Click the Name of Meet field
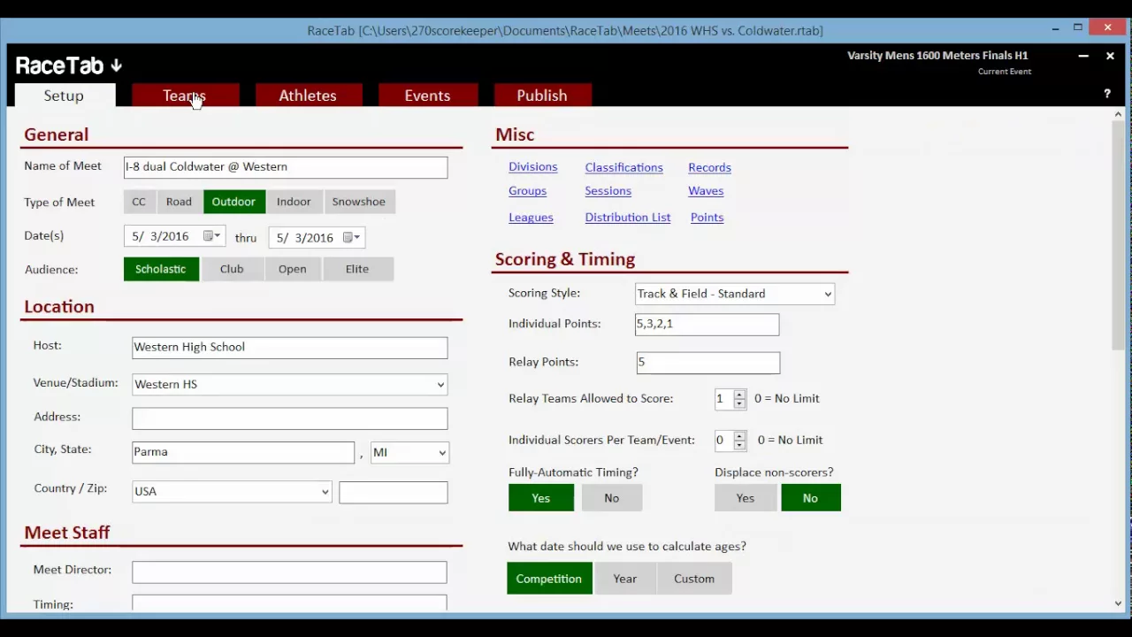 (x=286, y=167)
